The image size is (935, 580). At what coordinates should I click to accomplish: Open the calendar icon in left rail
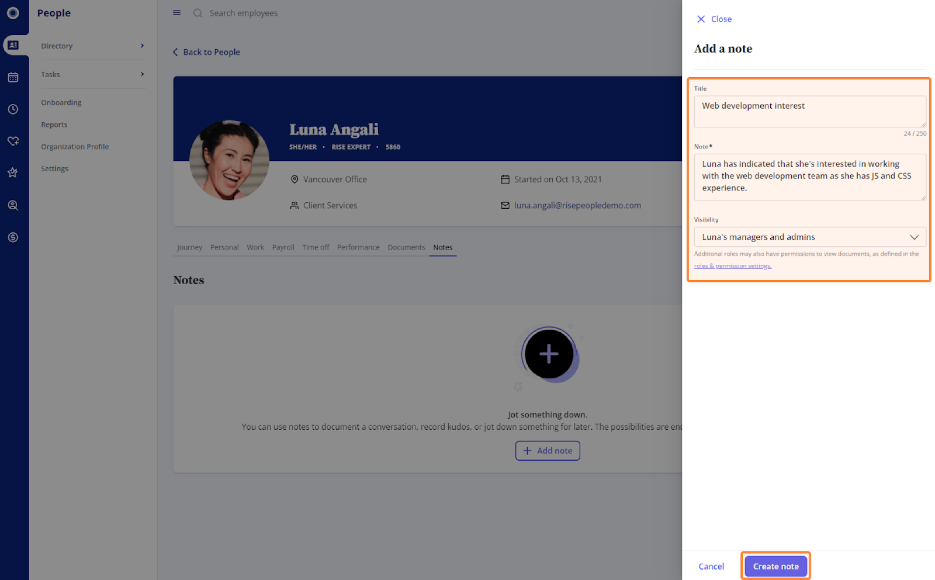[13, 77]
